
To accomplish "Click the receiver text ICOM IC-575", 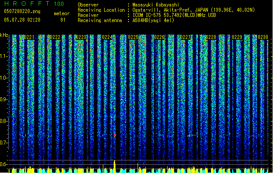I will pyautogui.click(x=174, y=15).
